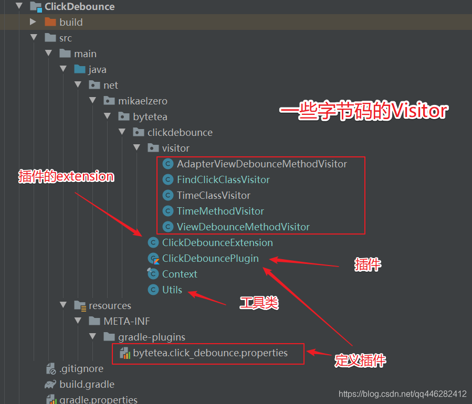Collapse the META-INF folder arrow
Viewport: 472px width, 404px height.
(78, 321)
